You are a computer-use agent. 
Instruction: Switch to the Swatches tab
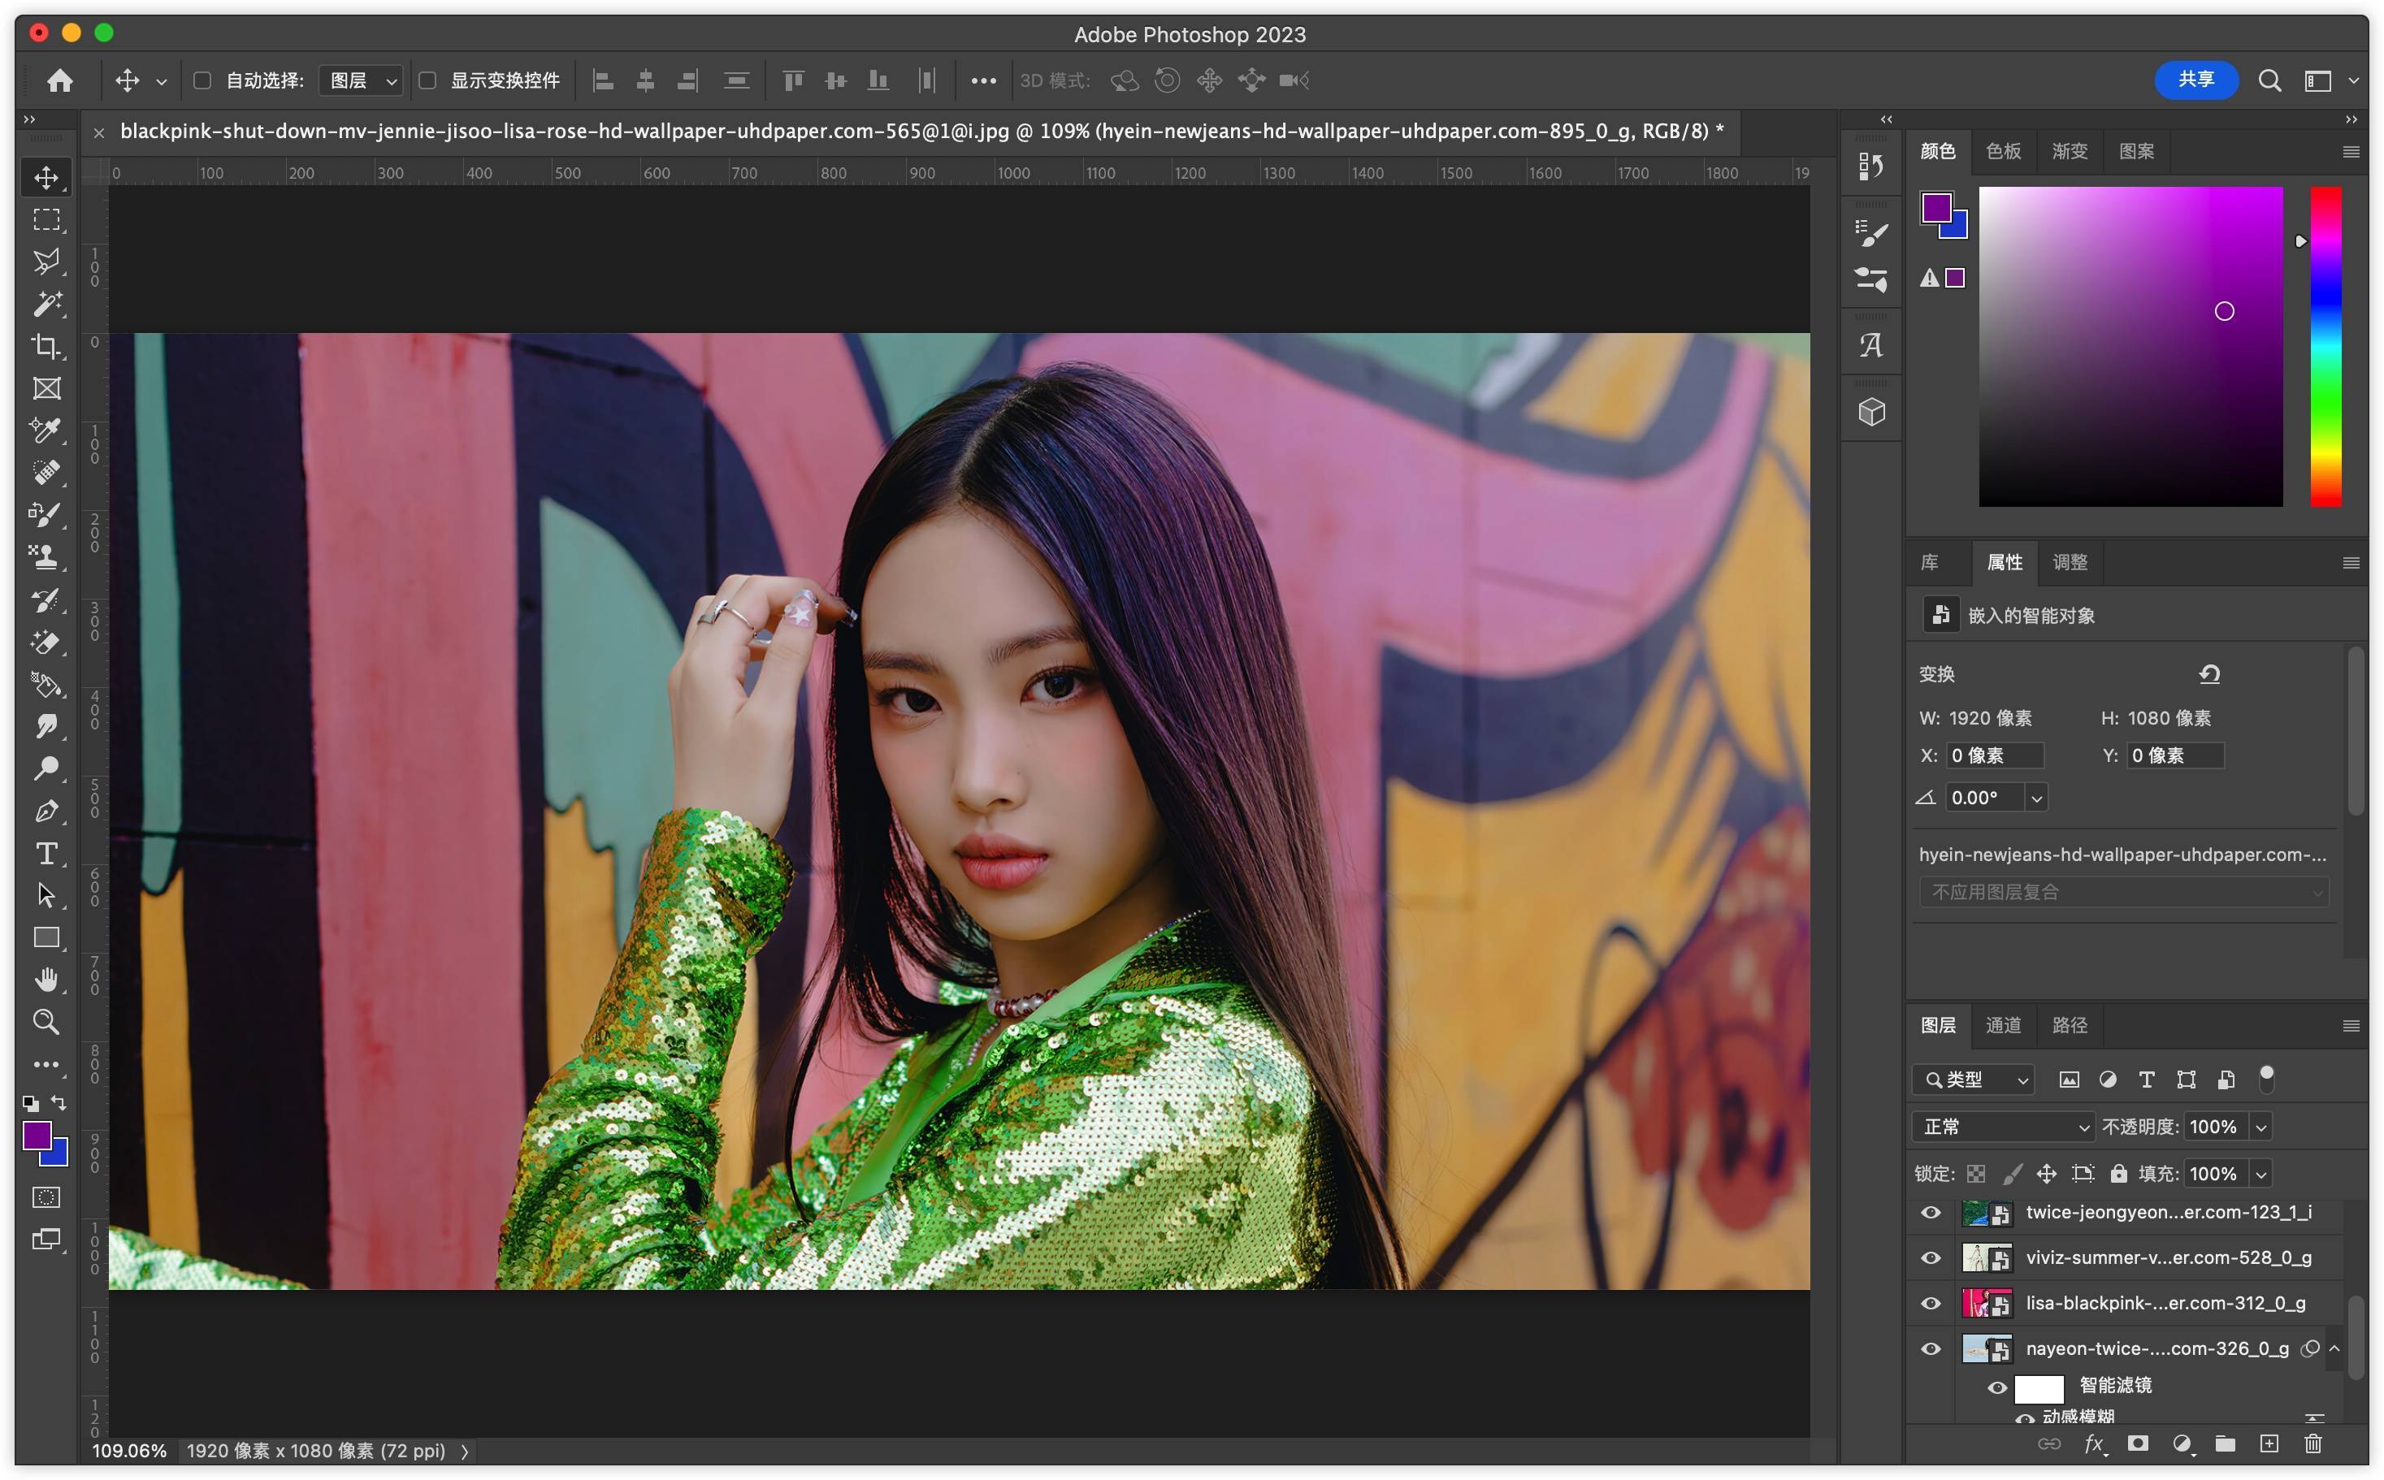(2002, 151)
